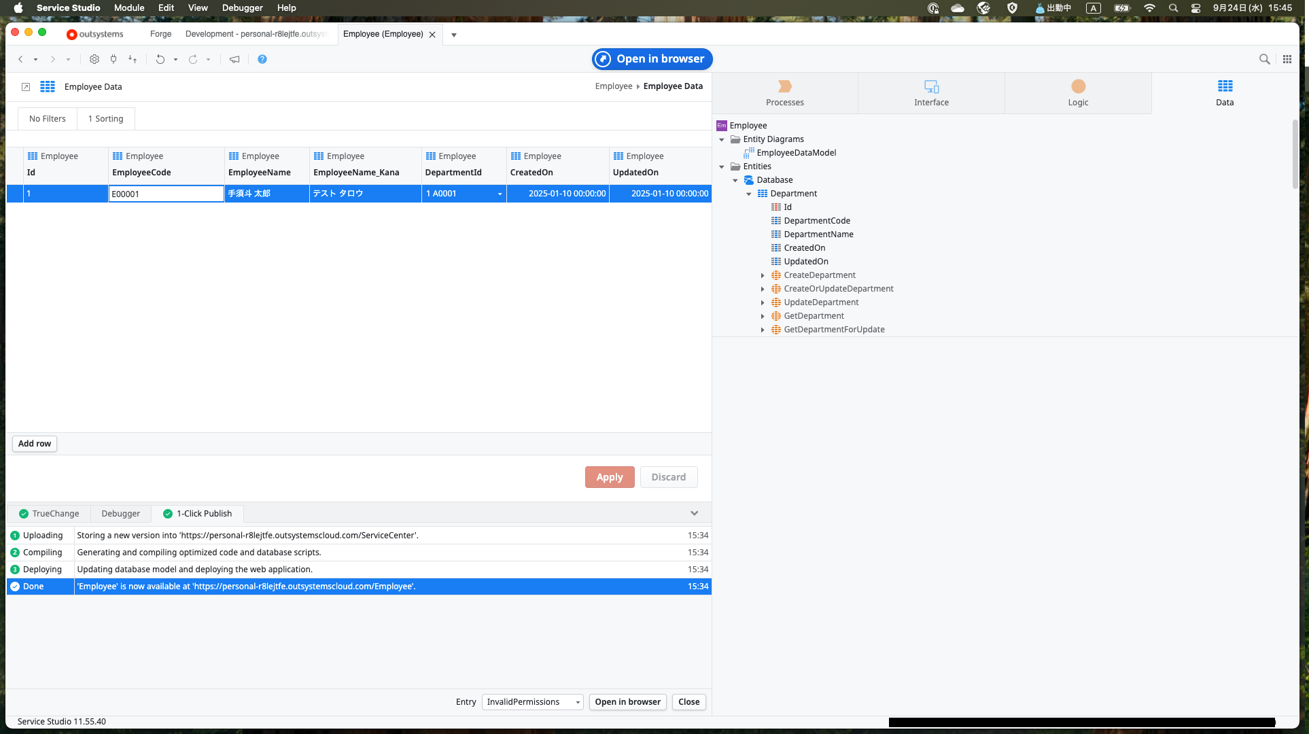Click the Apply button

609,477
